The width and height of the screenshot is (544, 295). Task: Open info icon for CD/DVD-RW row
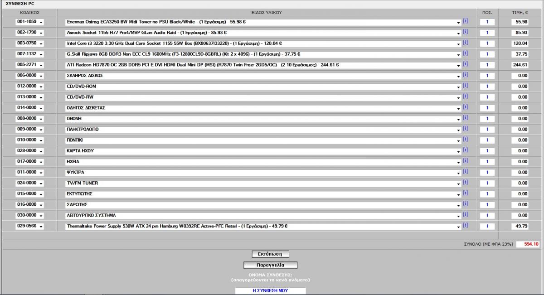click(x=465, y=96)
